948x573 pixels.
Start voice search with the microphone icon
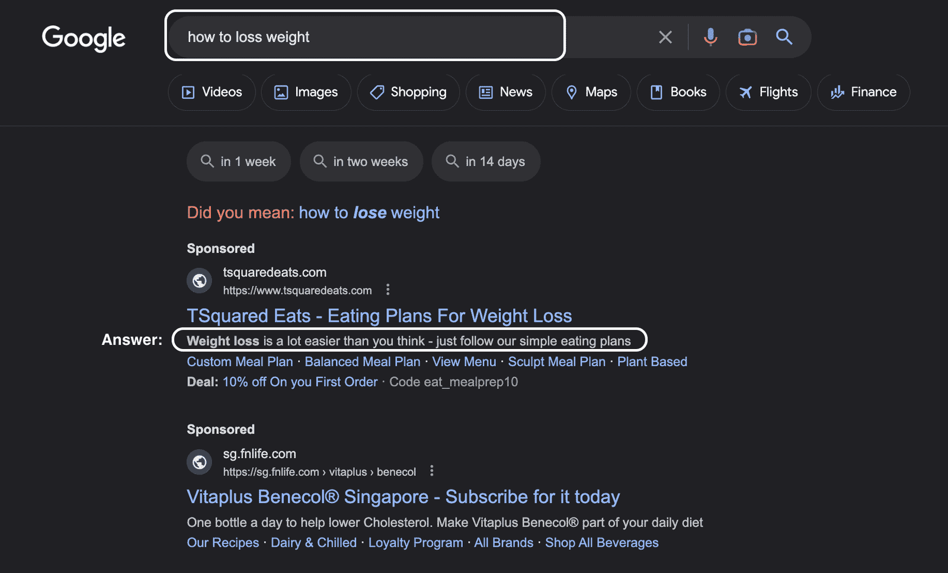[710, 37]
